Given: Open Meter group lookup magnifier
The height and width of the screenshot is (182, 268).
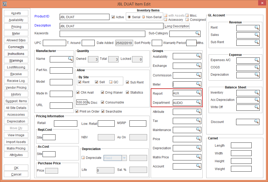Looking at the screenshot, I should pyautogui.click(x=198, y=84).
